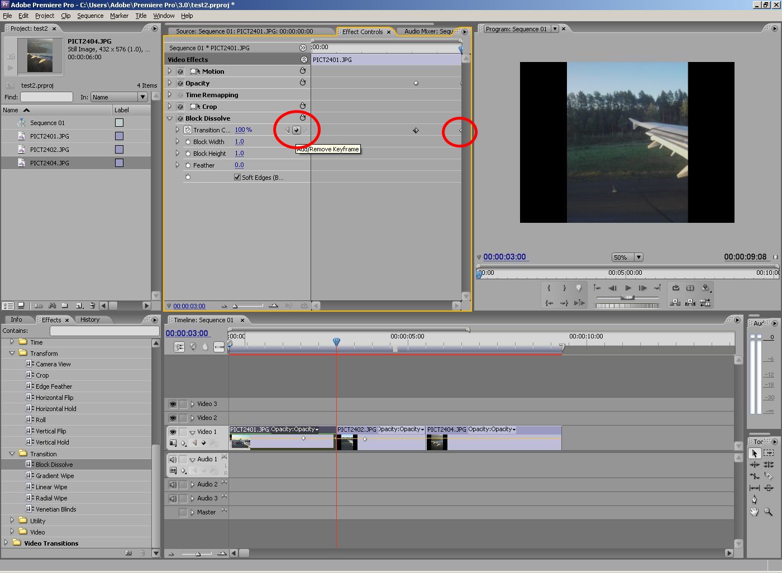
Task: Reset the Opacity effect
Action: coord(303,83)
